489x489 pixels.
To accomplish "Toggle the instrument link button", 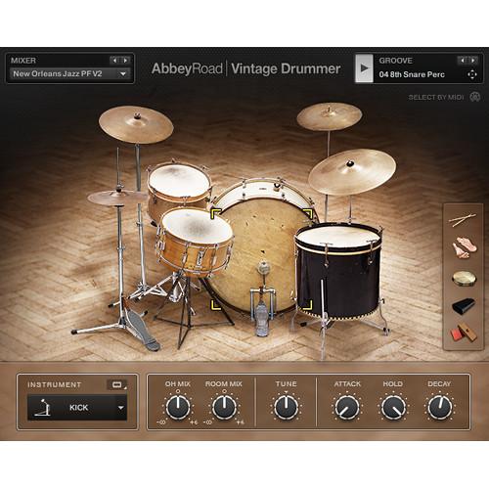I will point(117,384).
